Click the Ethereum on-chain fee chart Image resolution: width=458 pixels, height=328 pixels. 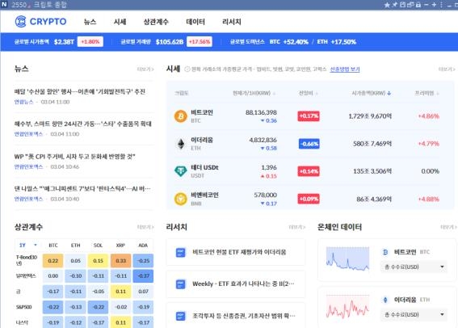click(347, 307)
